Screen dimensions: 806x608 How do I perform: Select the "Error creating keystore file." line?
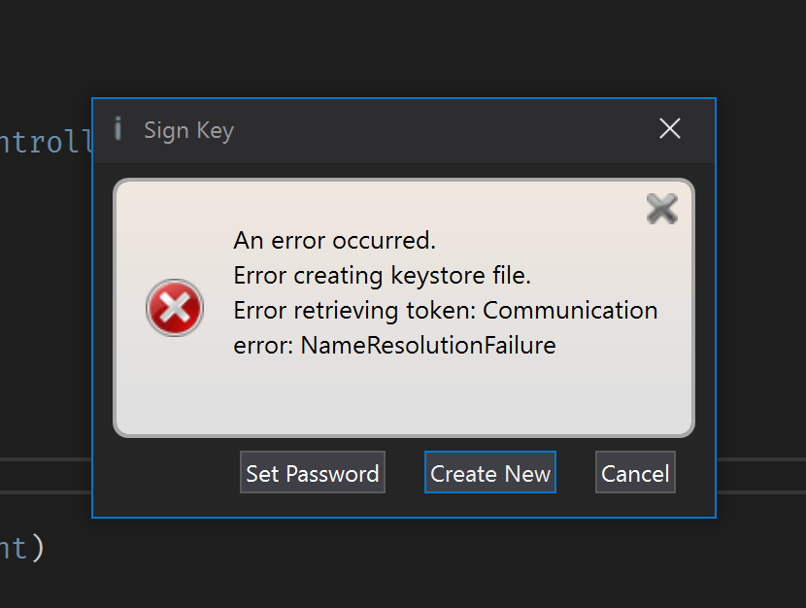[382, 275]
